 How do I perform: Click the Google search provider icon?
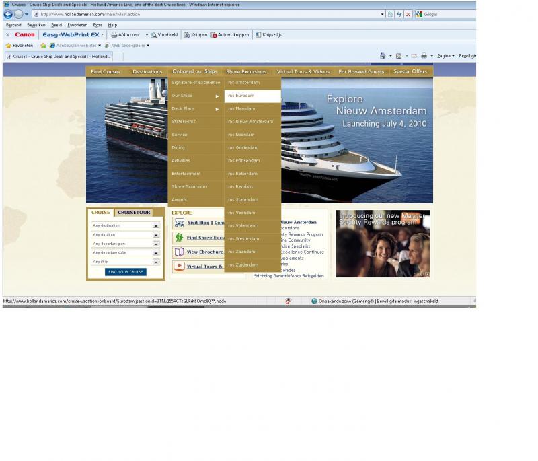coord(419,14)
